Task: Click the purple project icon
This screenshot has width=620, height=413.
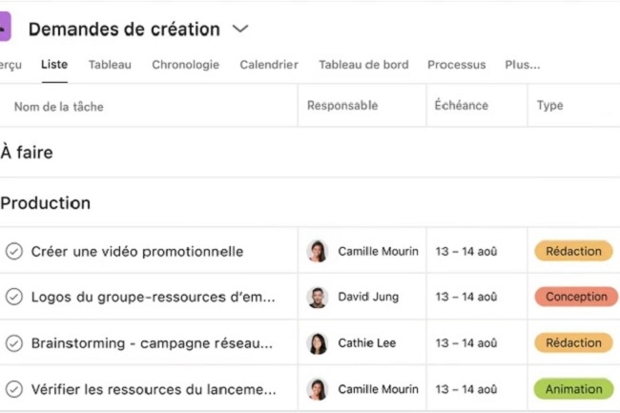Action: (x=5, y=27)
